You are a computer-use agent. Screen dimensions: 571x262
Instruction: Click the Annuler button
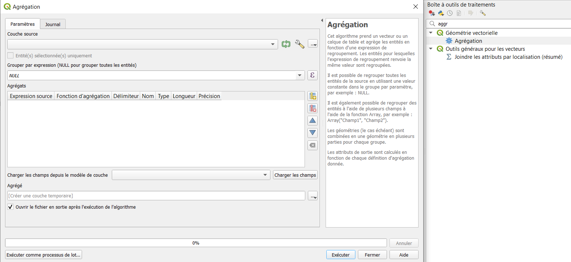pos(404,243)
